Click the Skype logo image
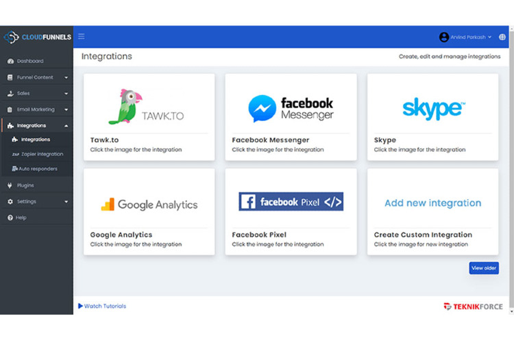 434,109
